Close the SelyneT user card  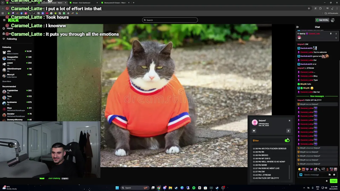pyautogui.click(x=290, y=121)
